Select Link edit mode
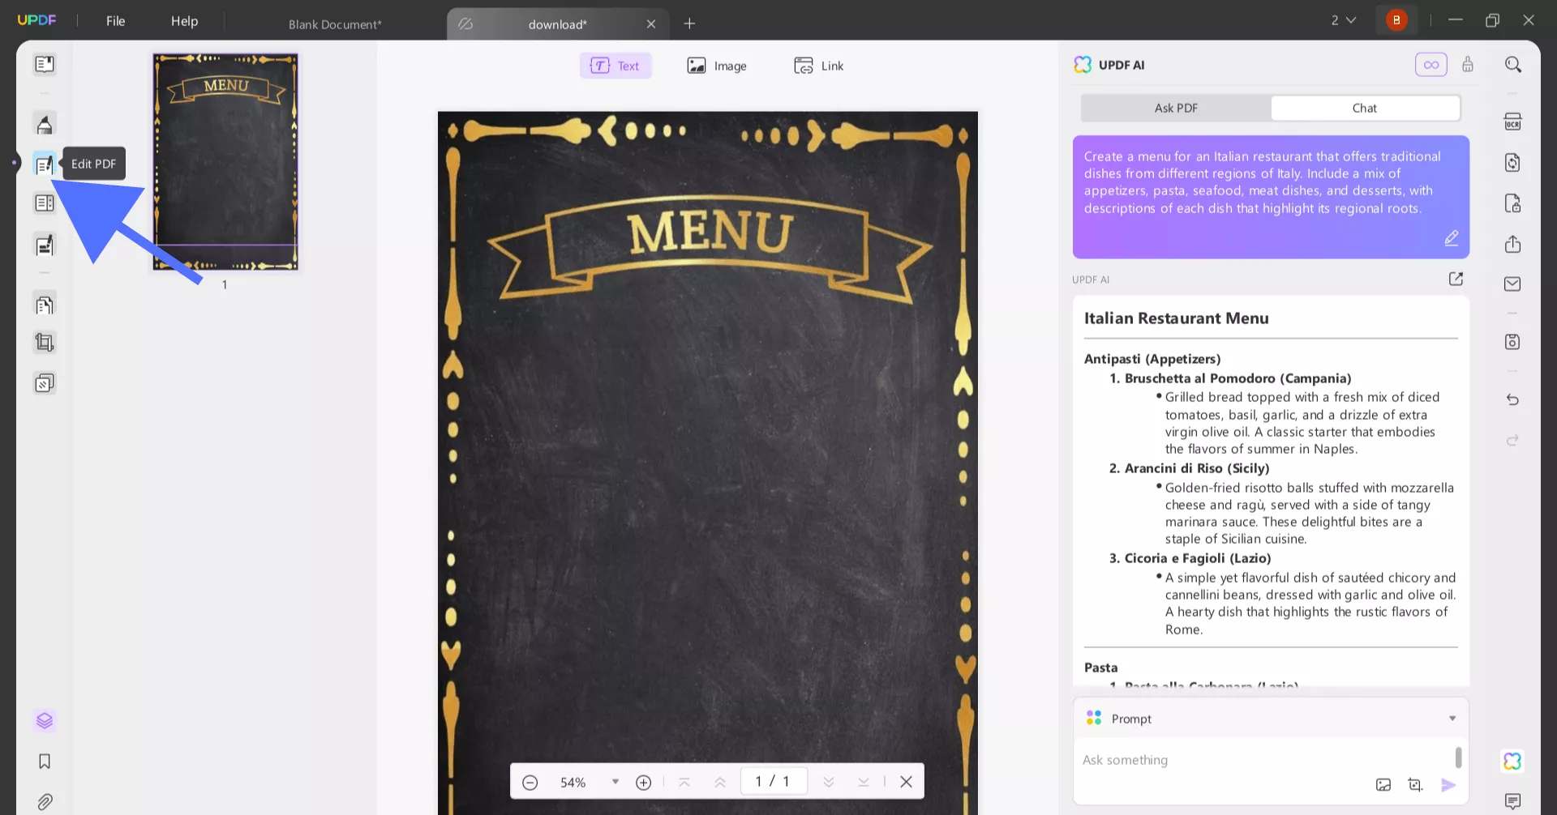1557x815 pixels. coord(819,66)
